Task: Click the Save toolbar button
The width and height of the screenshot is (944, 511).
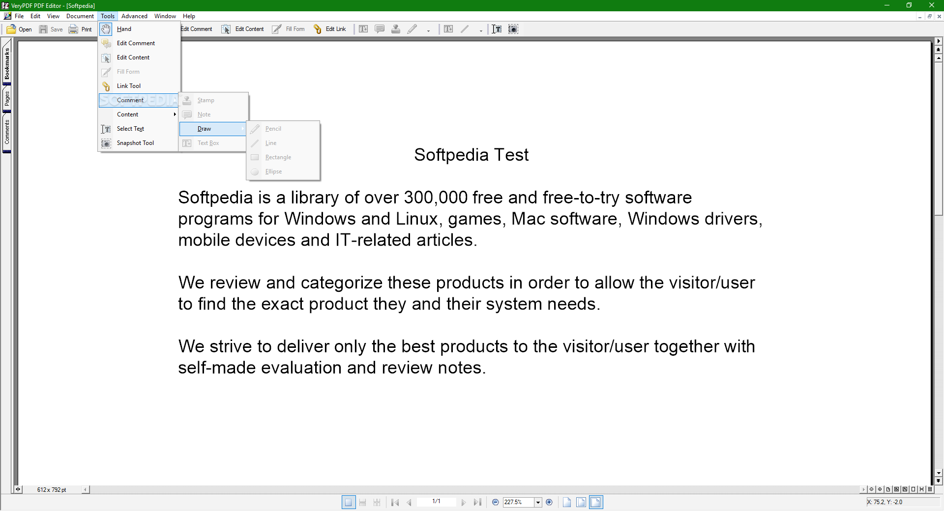Action: 51,29
